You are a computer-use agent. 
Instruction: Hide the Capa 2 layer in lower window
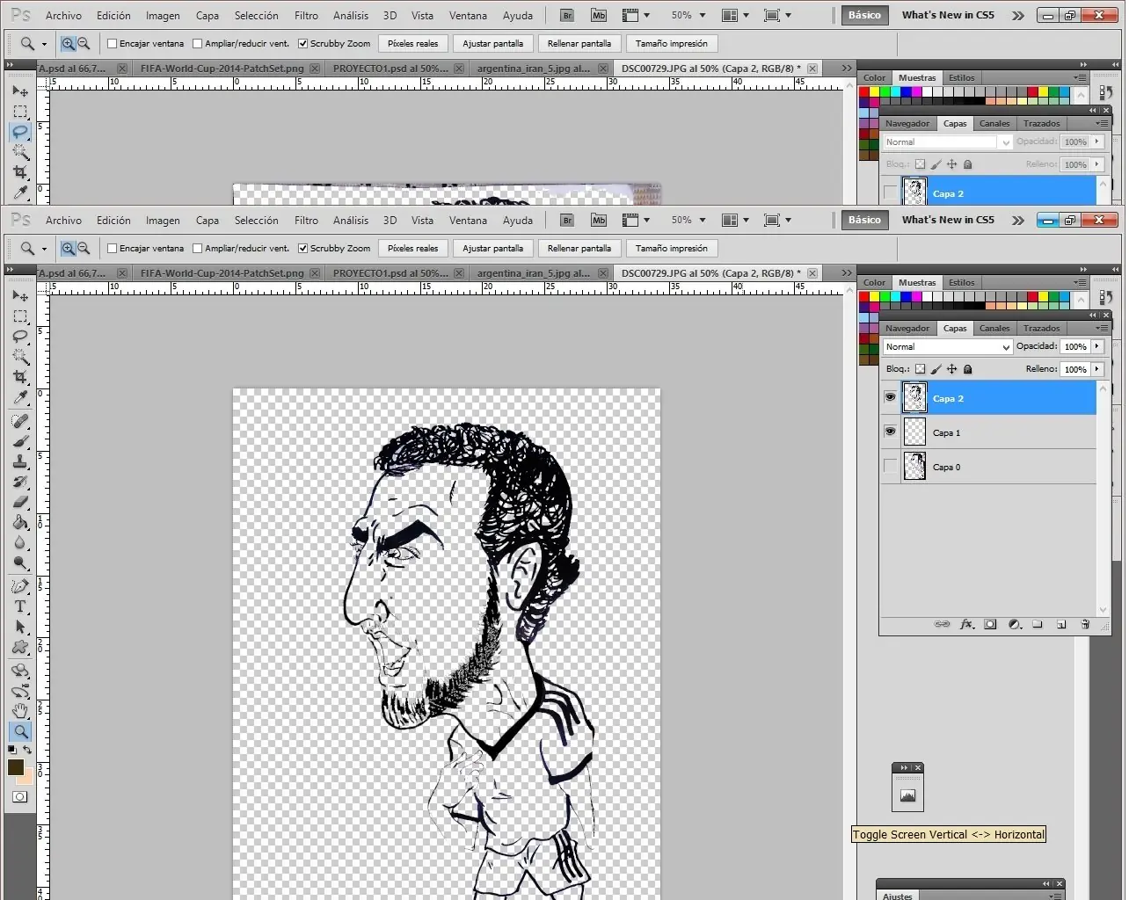(890, 398)
